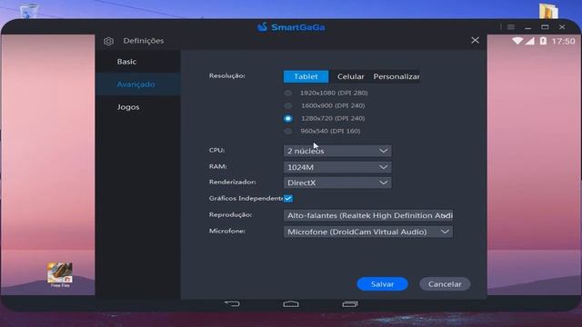Click the Salvar button
Viewport: 582px width, 327px height.
pyautogui.click(x=382, y=284)
